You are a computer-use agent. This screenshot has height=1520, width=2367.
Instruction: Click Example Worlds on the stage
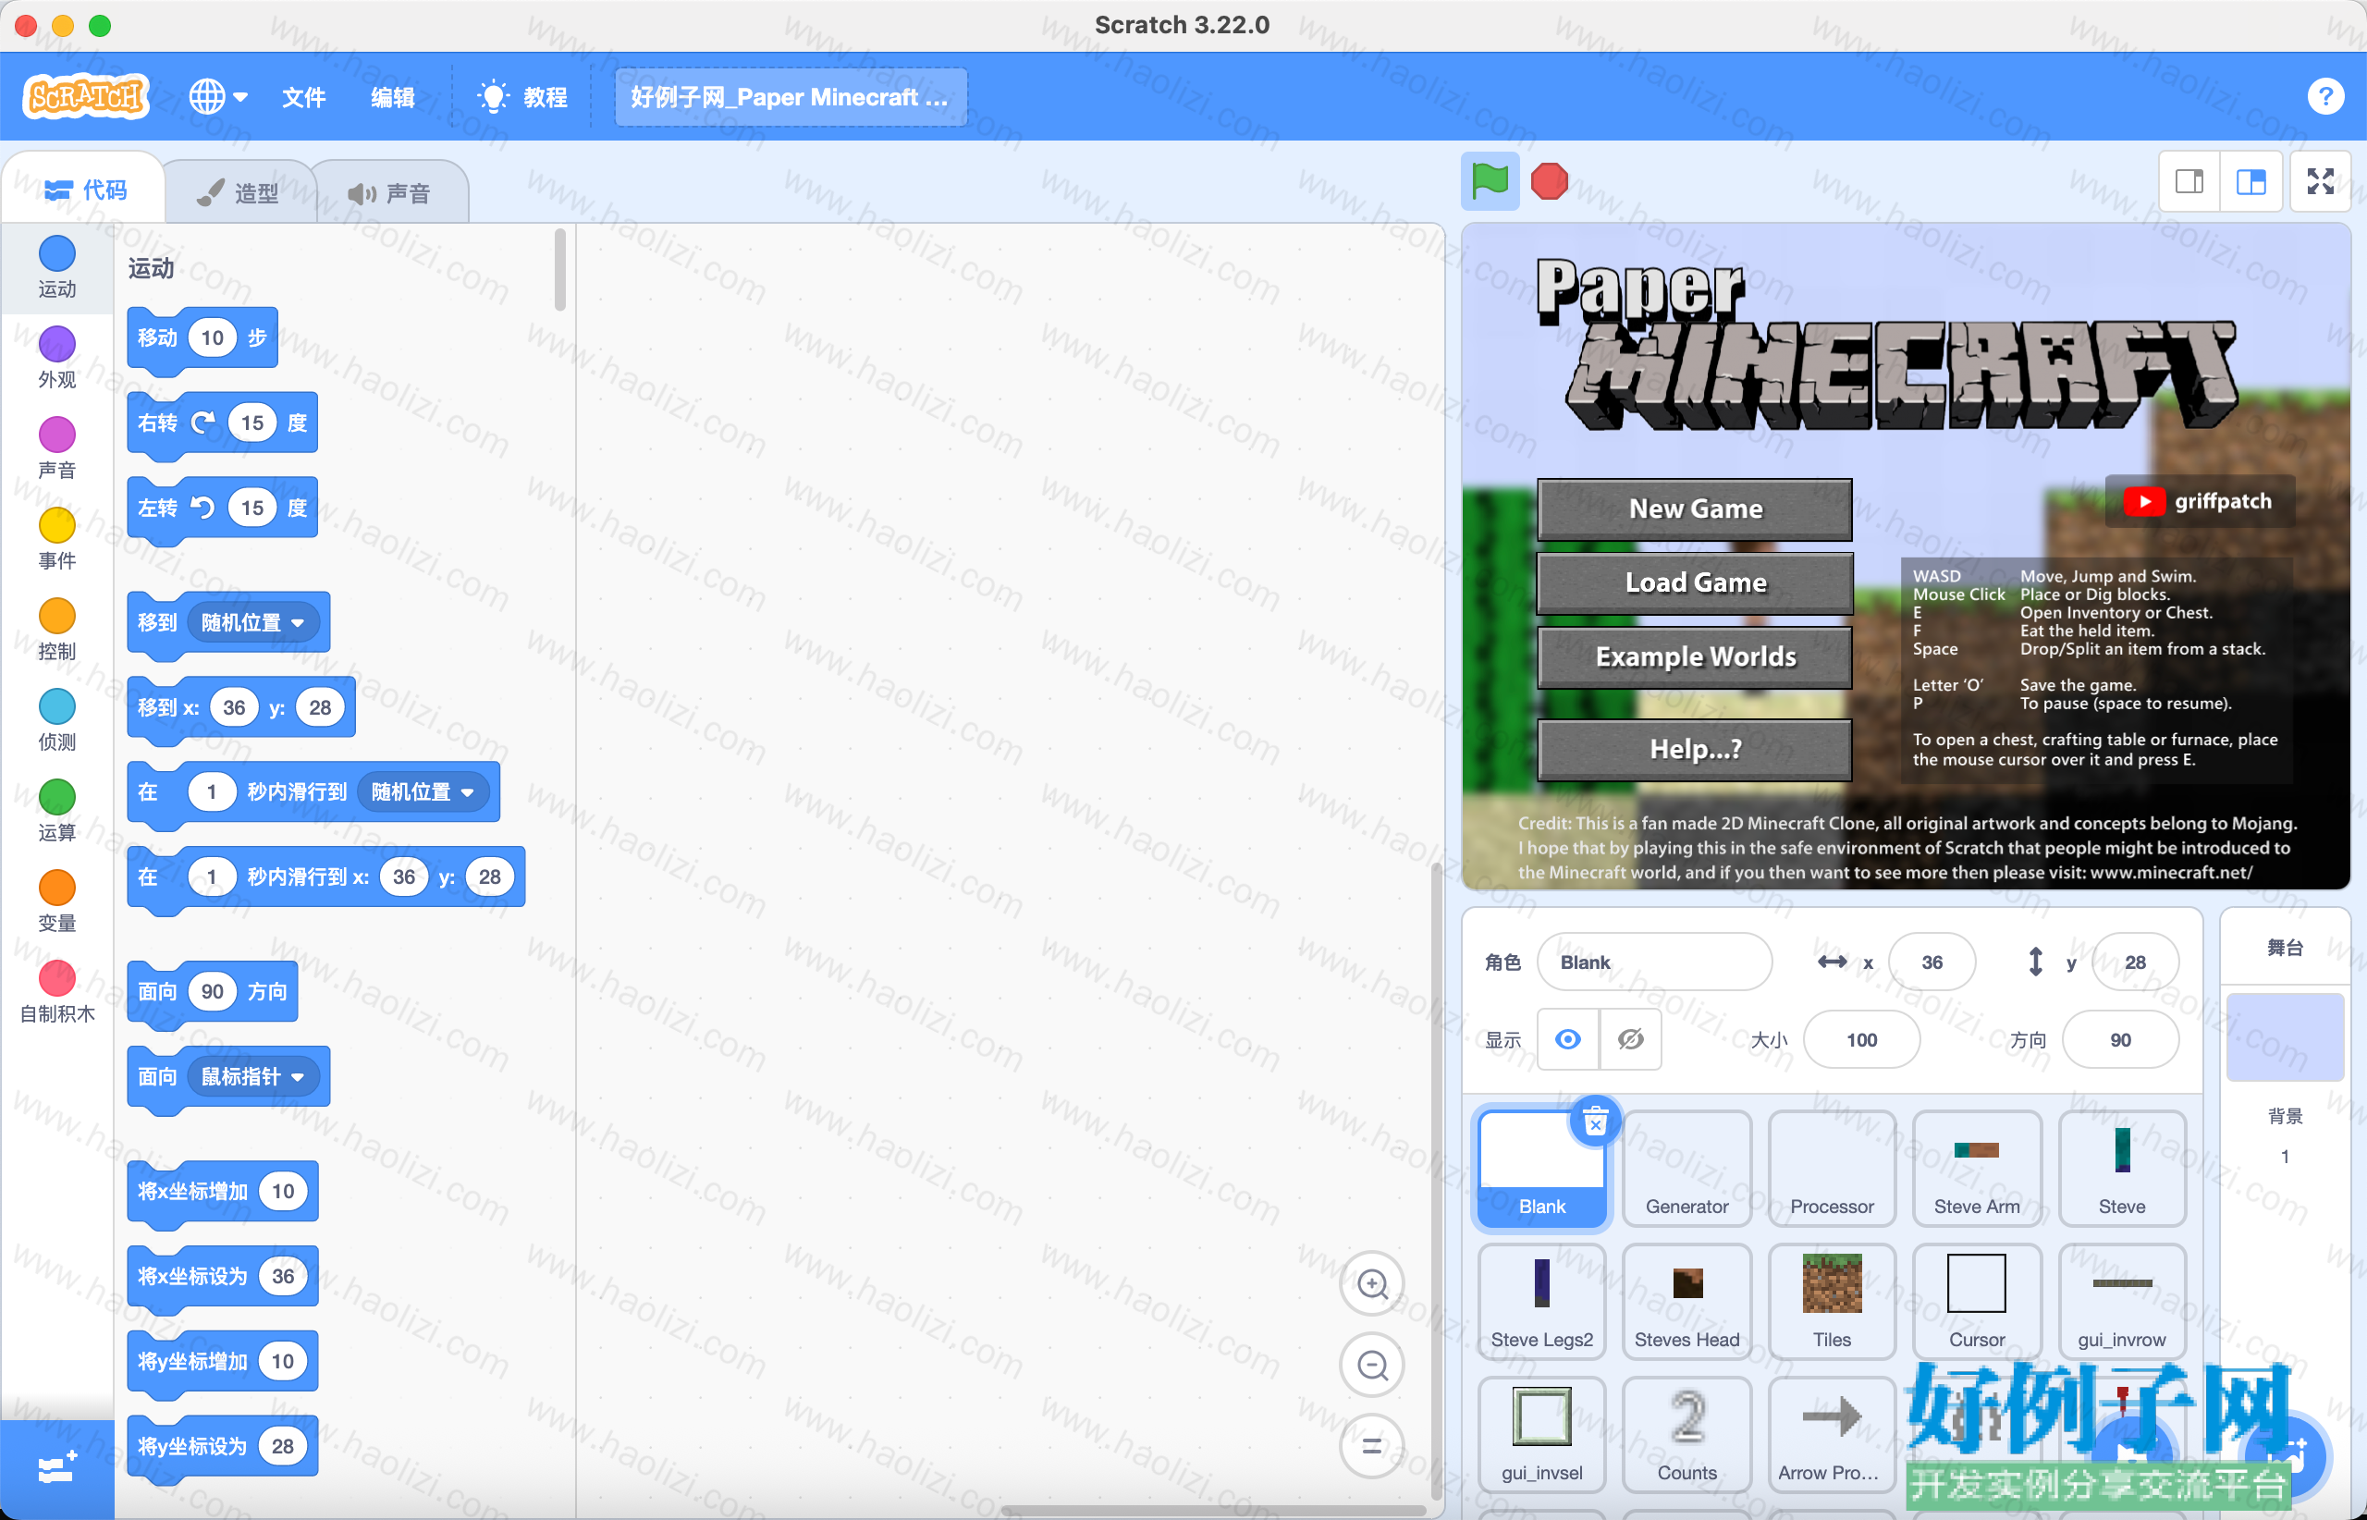1695,657
